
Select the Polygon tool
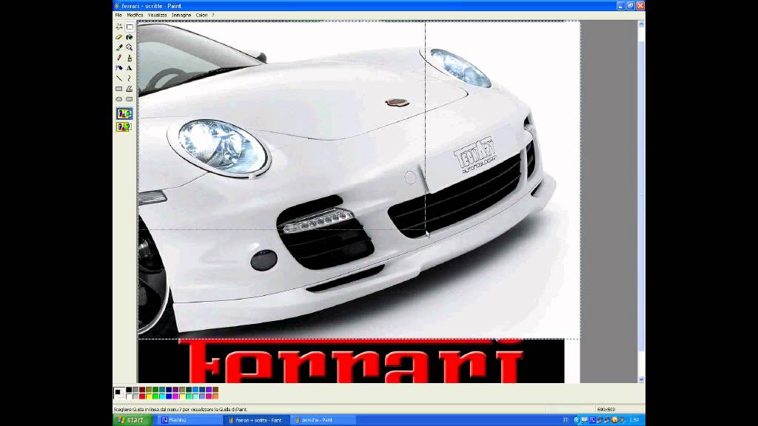130,89
